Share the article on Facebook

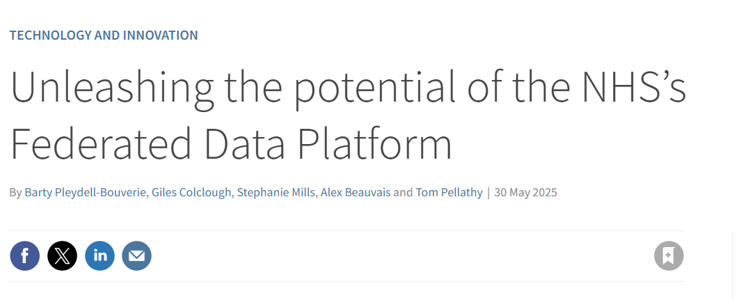24,255
